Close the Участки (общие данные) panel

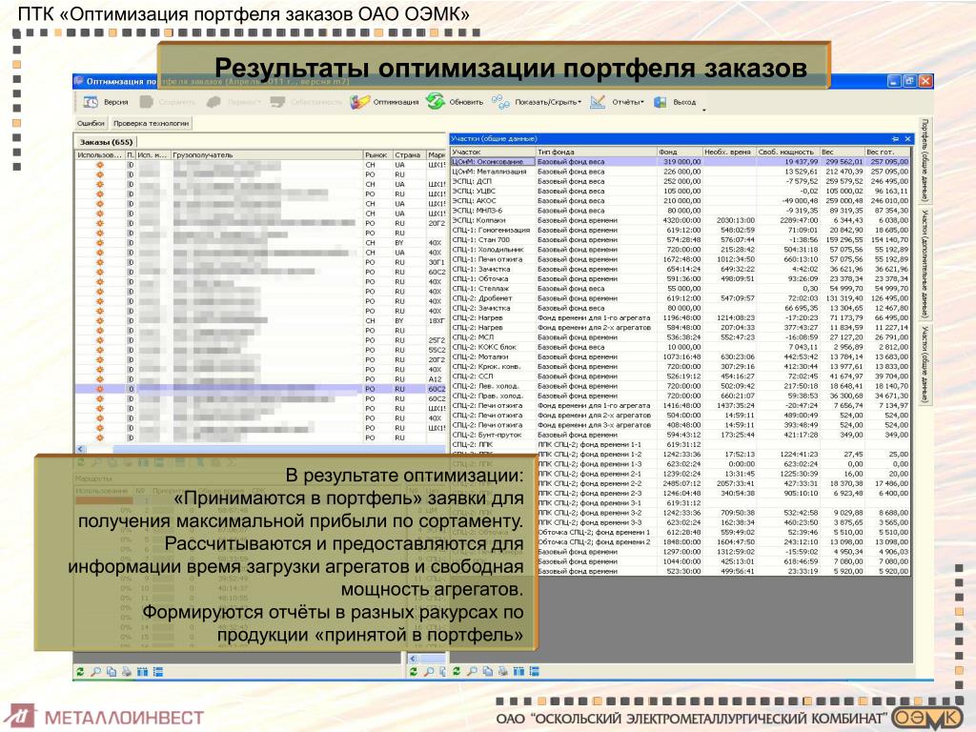tap(907, 139)
